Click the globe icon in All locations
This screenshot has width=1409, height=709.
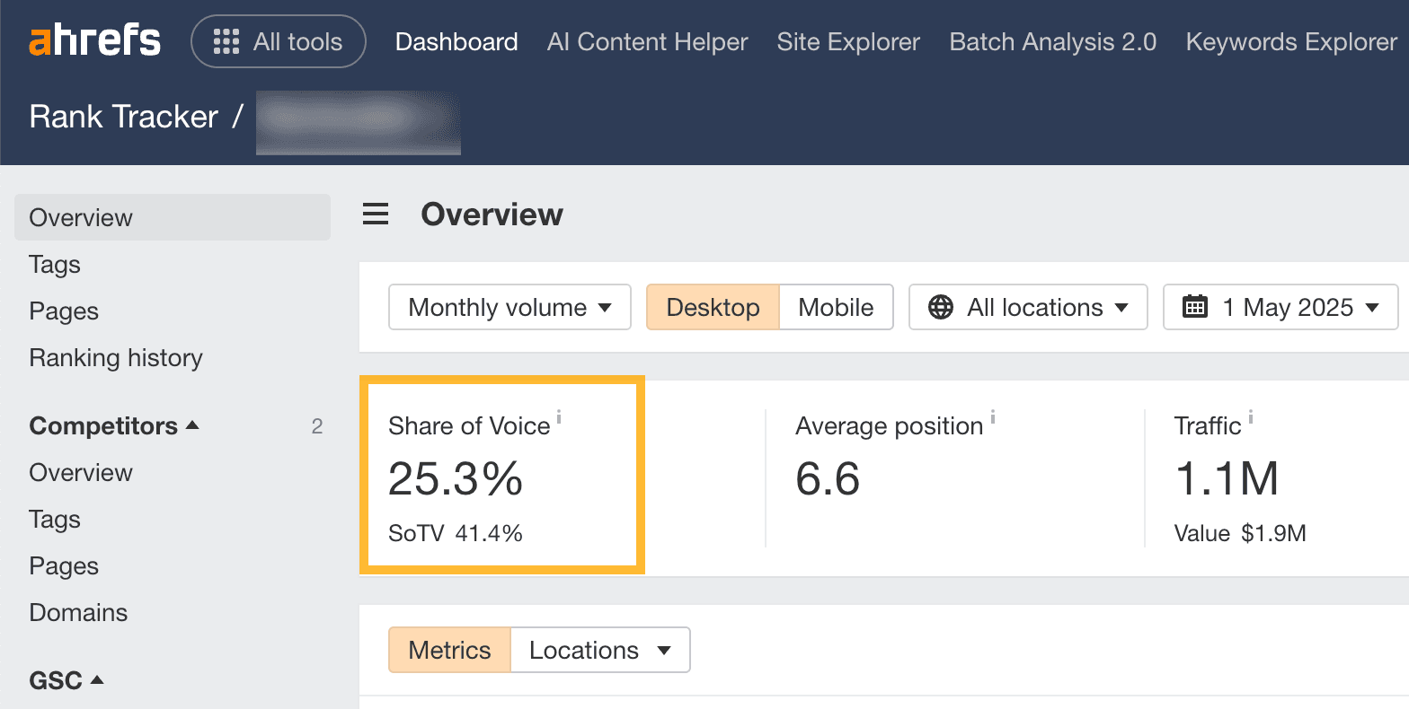941,308
